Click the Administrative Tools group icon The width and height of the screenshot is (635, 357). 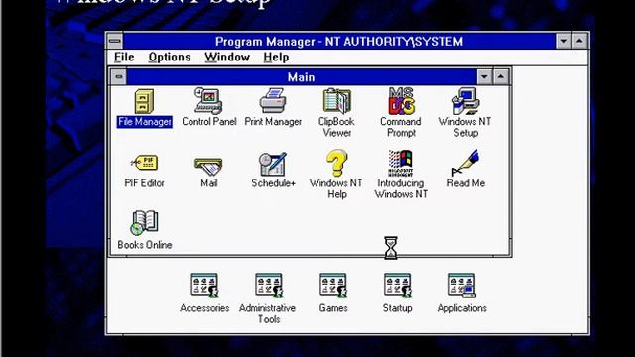tap(269, 286)
